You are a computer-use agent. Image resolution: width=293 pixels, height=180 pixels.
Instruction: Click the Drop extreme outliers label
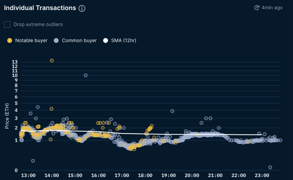tap(38, 24)
